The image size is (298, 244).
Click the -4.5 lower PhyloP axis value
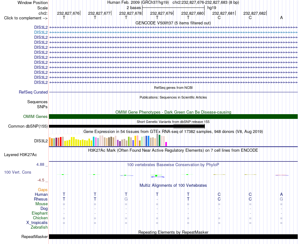pos(41,180)
